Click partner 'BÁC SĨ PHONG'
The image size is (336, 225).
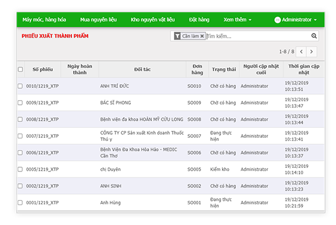tap(116, 102)
